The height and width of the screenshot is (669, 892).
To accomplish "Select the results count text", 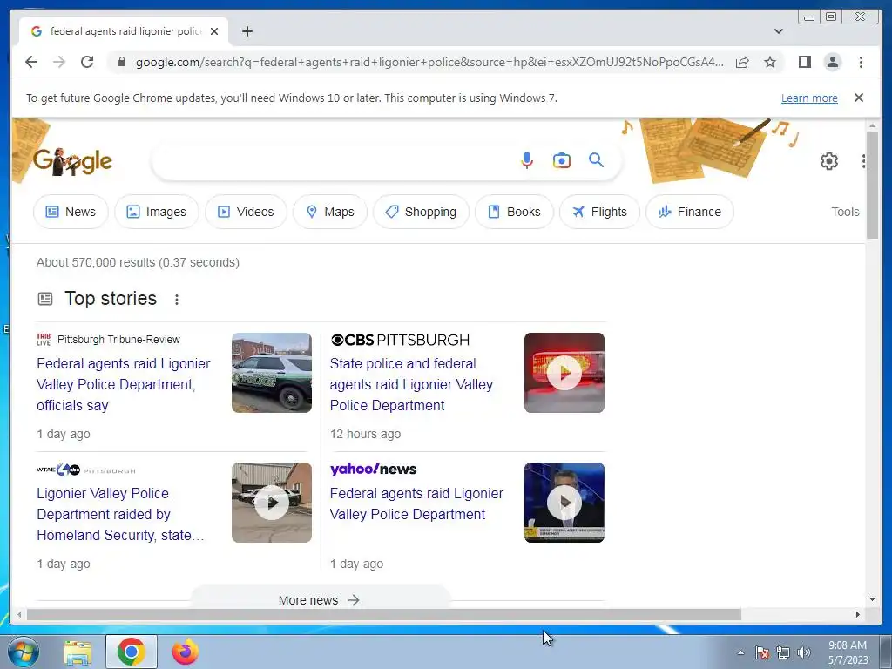I will (138, 262).
